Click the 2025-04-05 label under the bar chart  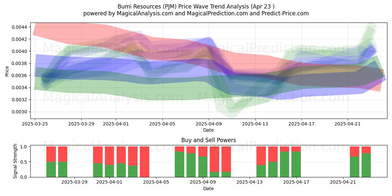pyautogui.click(x=156, y=182)
